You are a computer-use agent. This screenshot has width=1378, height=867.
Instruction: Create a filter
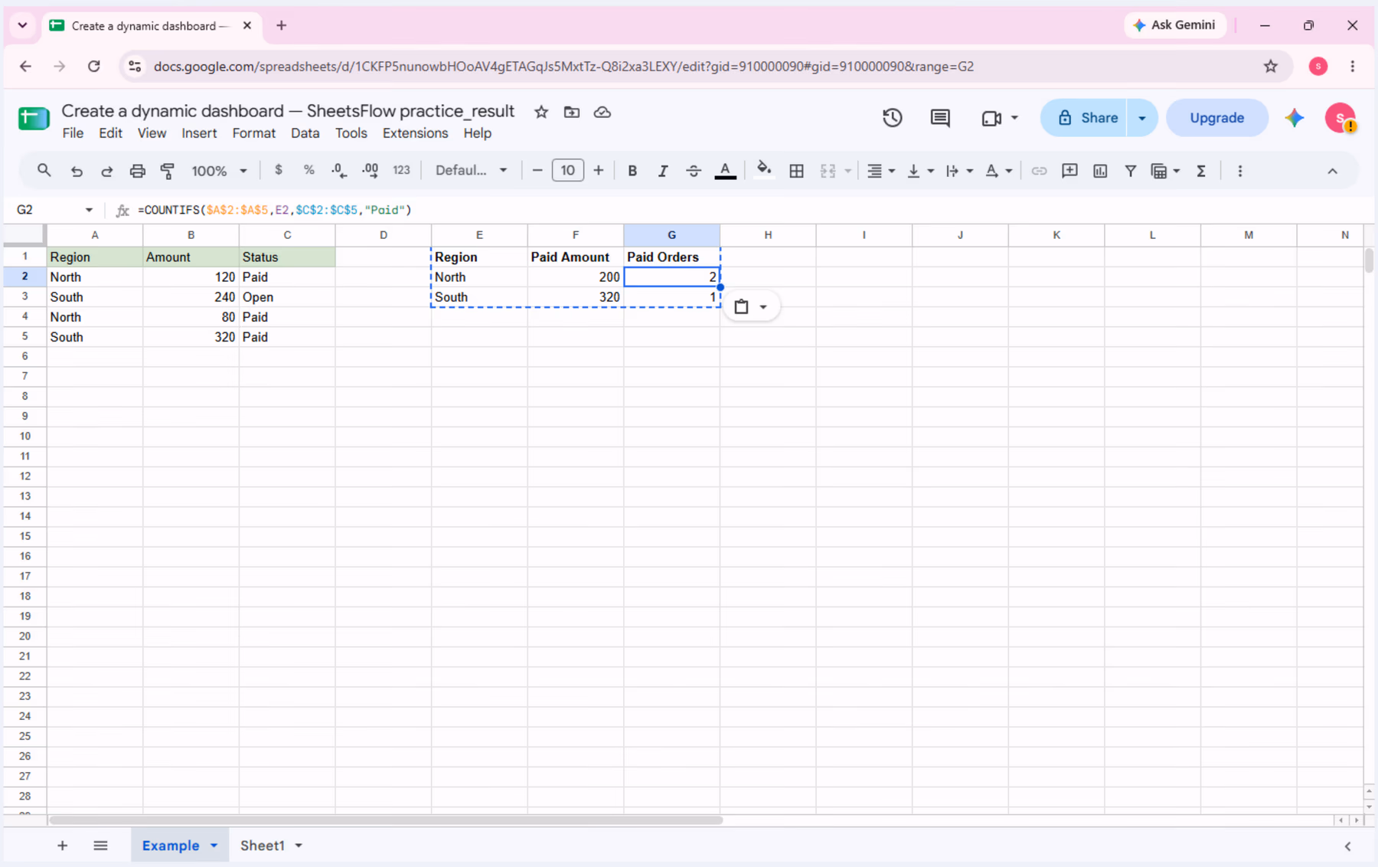coord(1130,171)
